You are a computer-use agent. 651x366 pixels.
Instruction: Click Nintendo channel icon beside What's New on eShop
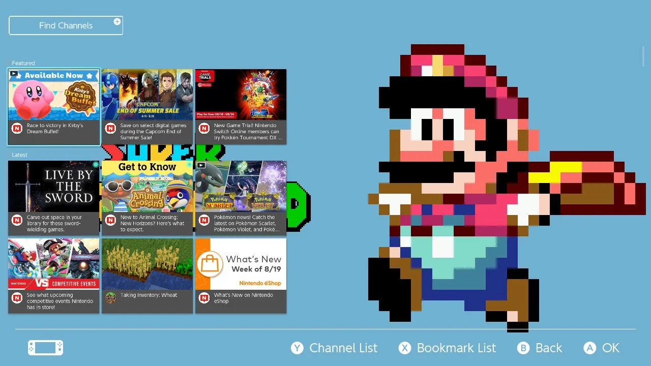click(x=204, y=298)
